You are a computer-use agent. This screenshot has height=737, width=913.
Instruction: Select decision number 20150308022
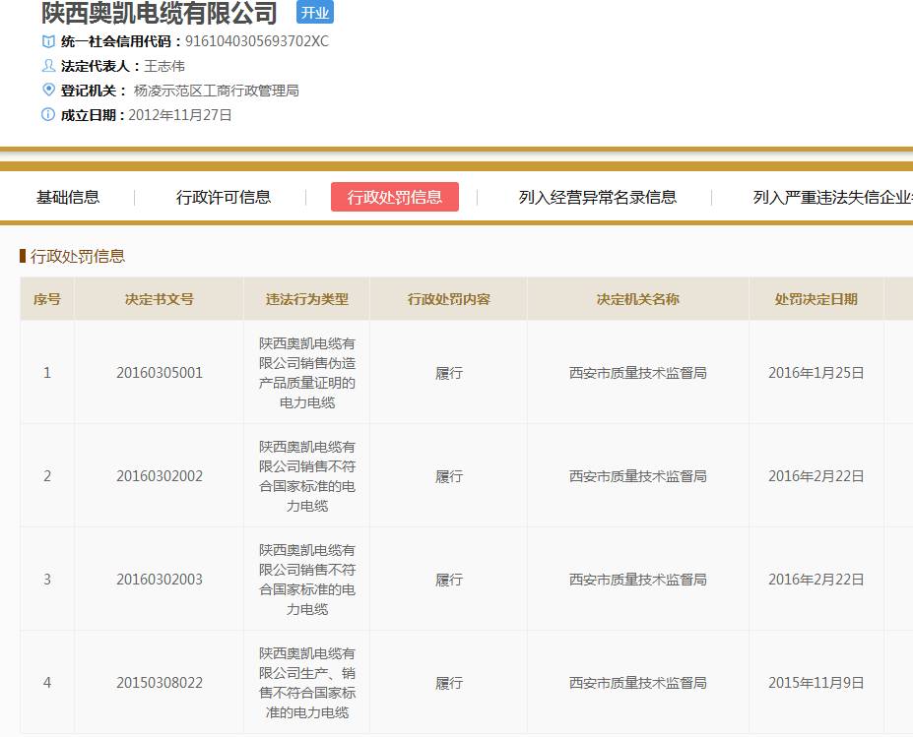160,682
